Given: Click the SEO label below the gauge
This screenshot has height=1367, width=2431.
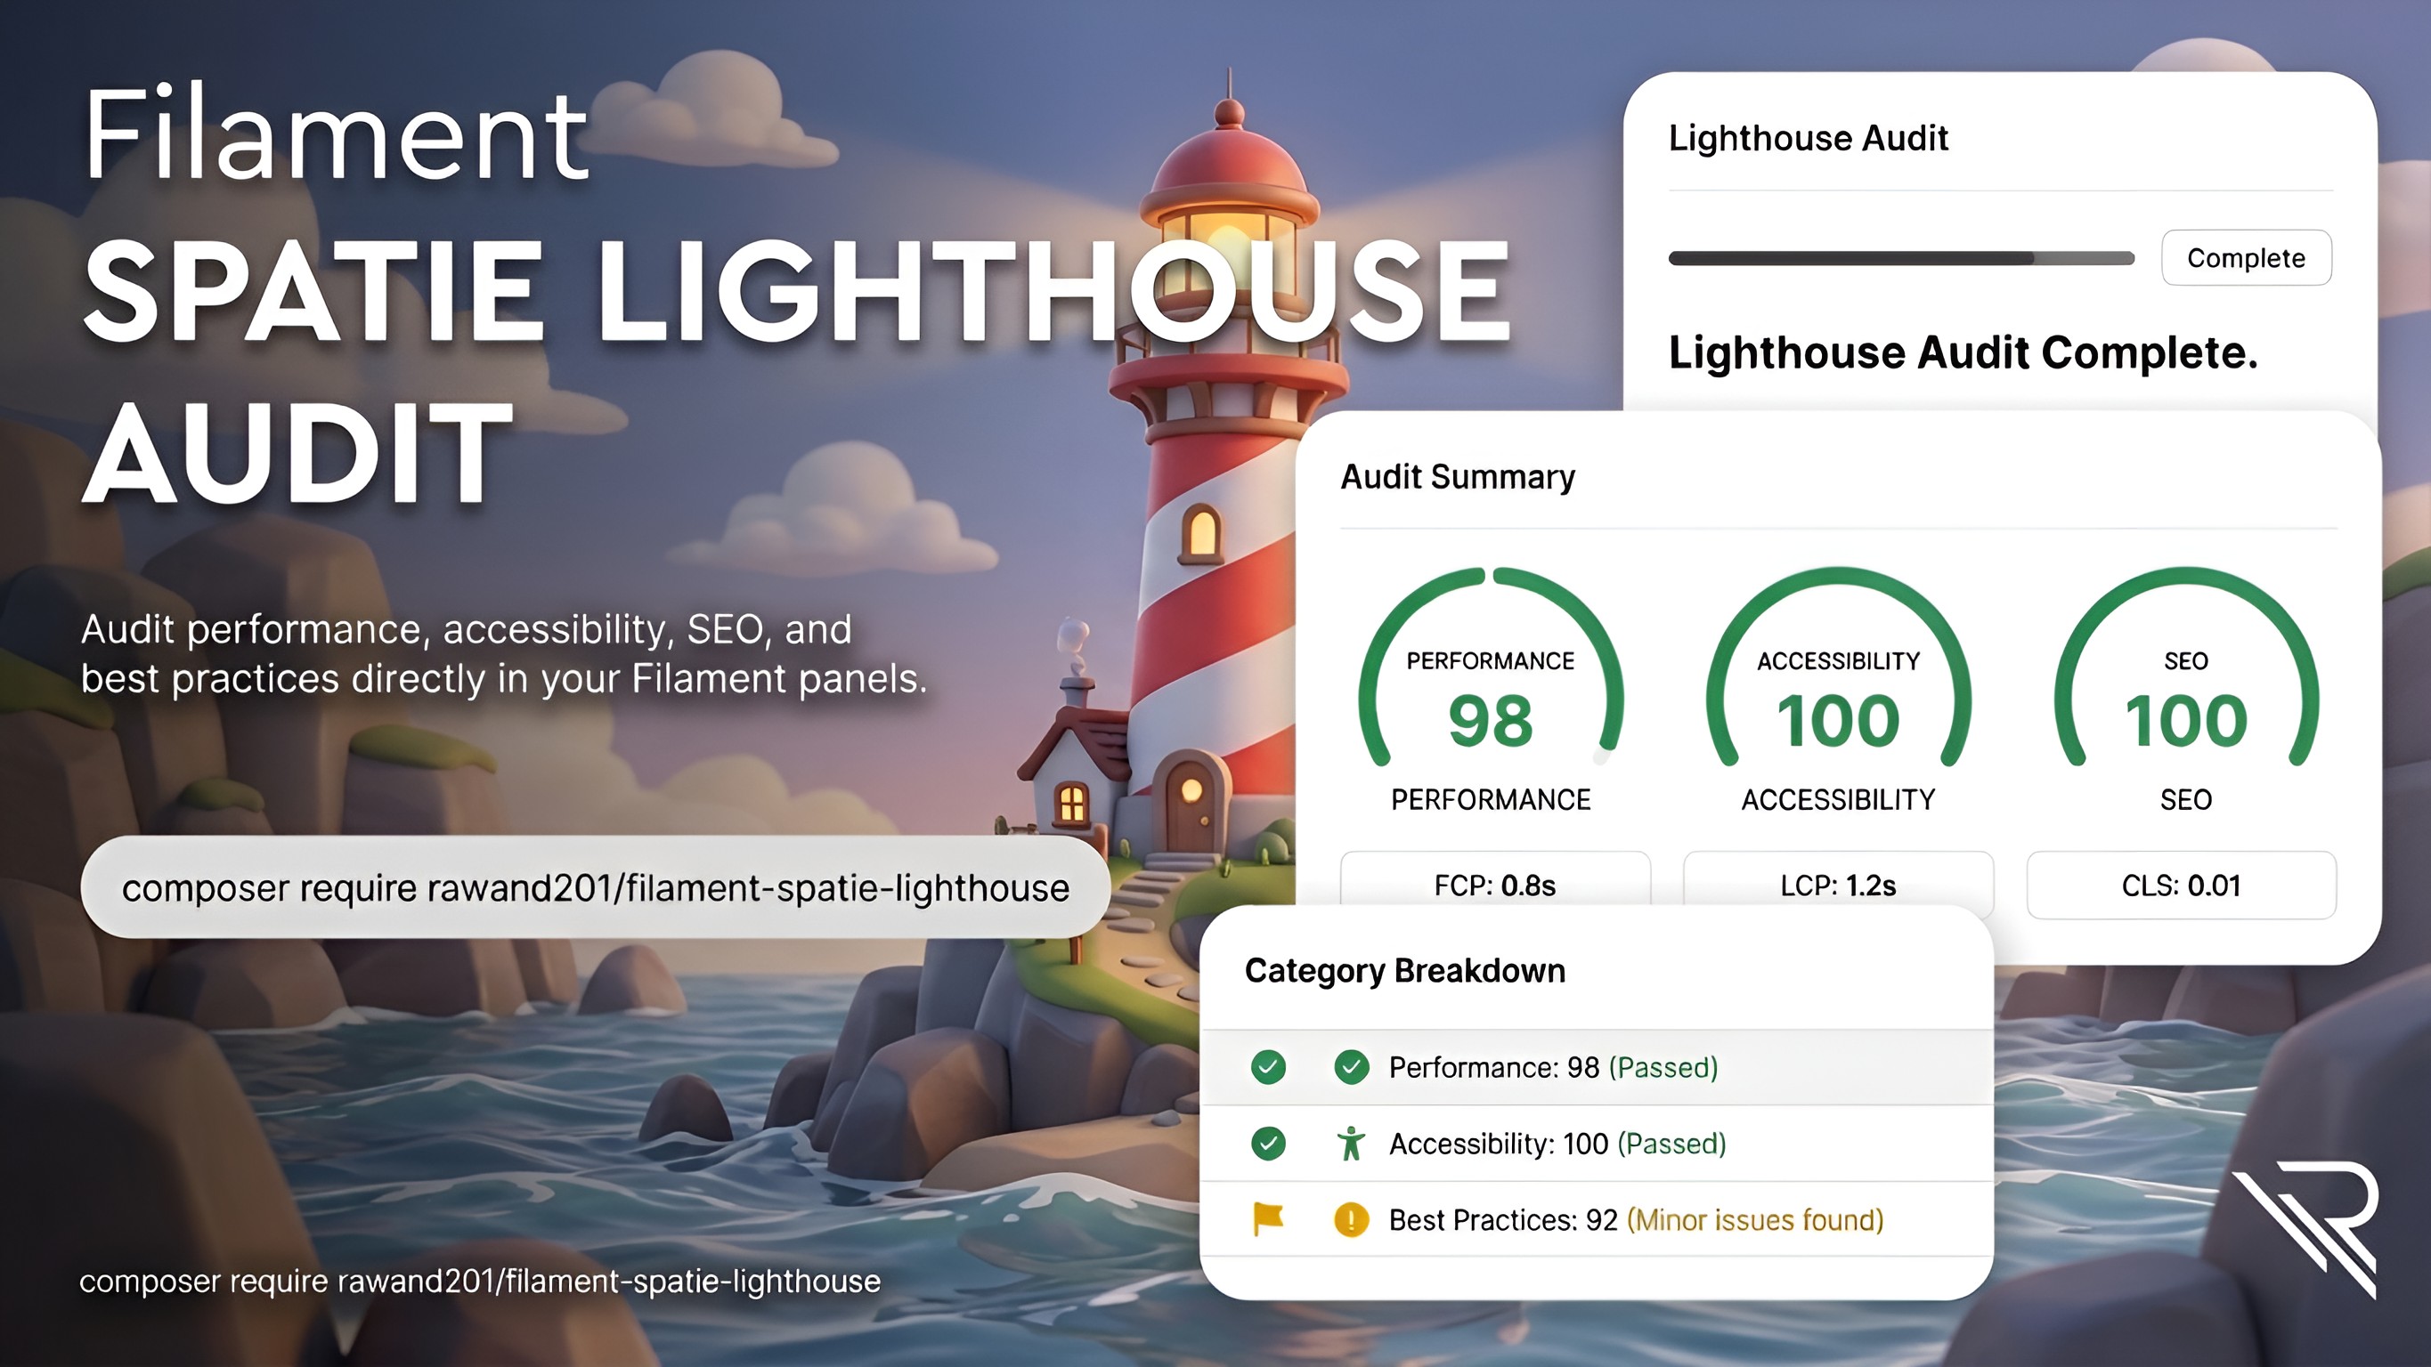Looking at the screenshot, I should click(x=2185, y=800).
